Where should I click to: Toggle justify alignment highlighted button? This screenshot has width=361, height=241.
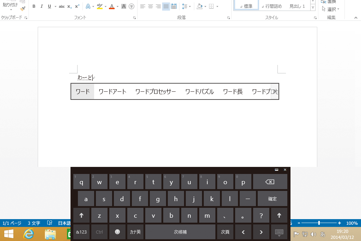pos(166,6)
